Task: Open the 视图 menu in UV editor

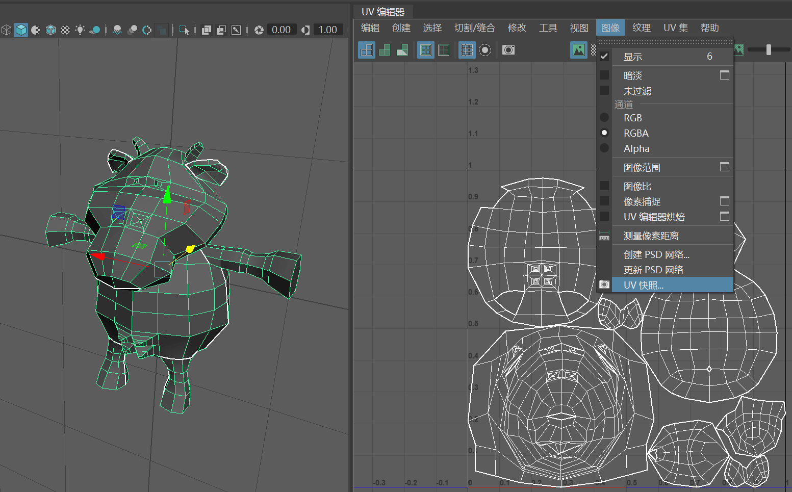Action: pyautogui.click(x=579, y=28)
